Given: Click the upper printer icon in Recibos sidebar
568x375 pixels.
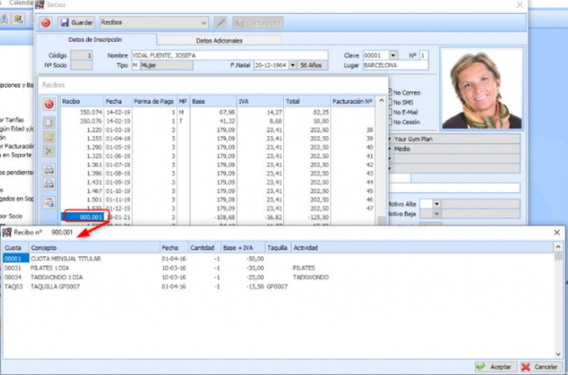Looking at the screenshot, I should 48,169.
